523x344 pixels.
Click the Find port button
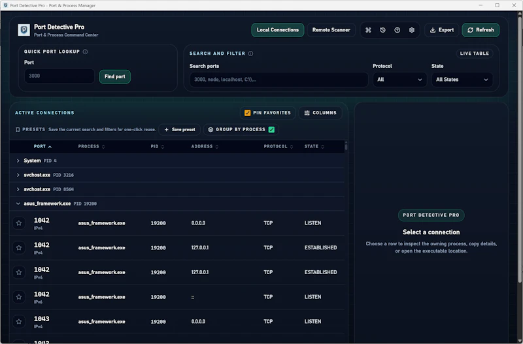(x=115, y=76)
